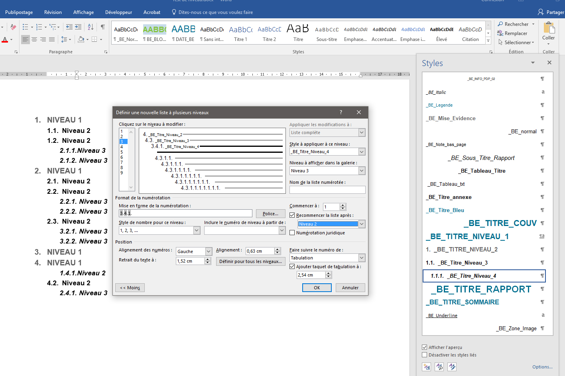This screenshot has height=376, width=565.
Task: Select the Remplacer tool
Action: pyautogui.click(x=512, y=33)
